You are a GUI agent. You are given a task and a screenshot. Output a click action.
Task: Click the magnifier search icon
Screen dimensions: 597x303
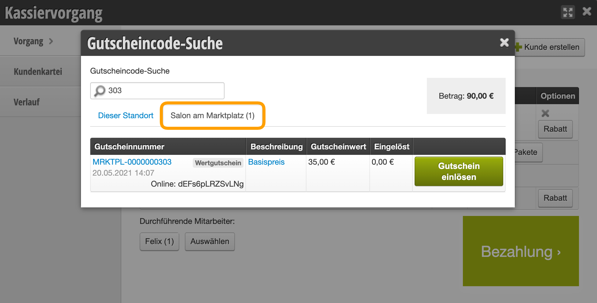100,91
